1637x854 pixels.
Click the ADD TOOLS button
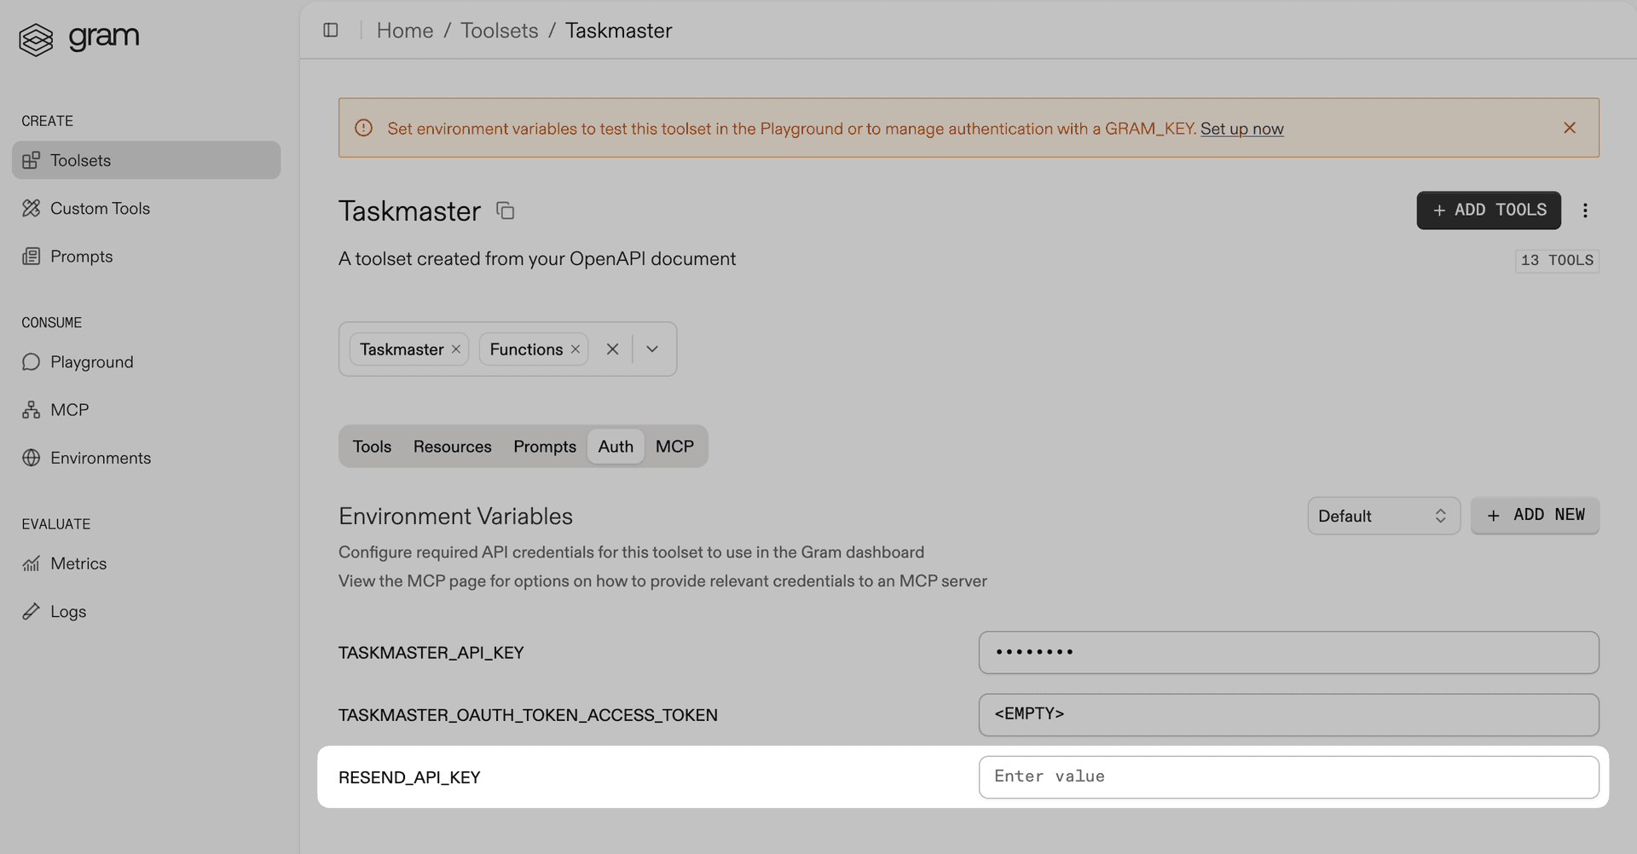pyautogui.click(x=1488, y=210)
